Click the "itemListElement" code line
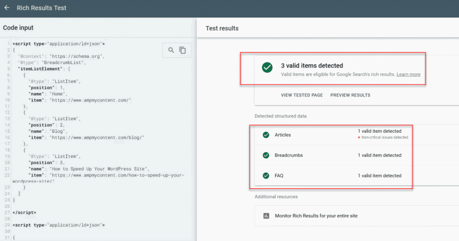459x241 pixels. point(44,69)
